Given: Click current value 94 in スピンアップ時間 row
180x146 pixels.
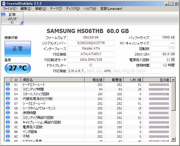Looking at the screenshot, I should click(101, 89).
